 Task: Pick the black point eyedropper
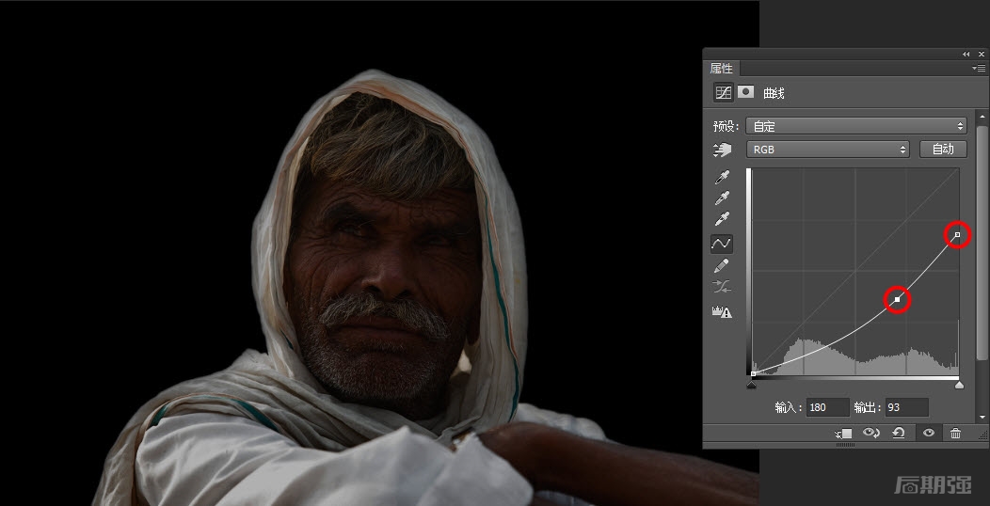[722, 178]
